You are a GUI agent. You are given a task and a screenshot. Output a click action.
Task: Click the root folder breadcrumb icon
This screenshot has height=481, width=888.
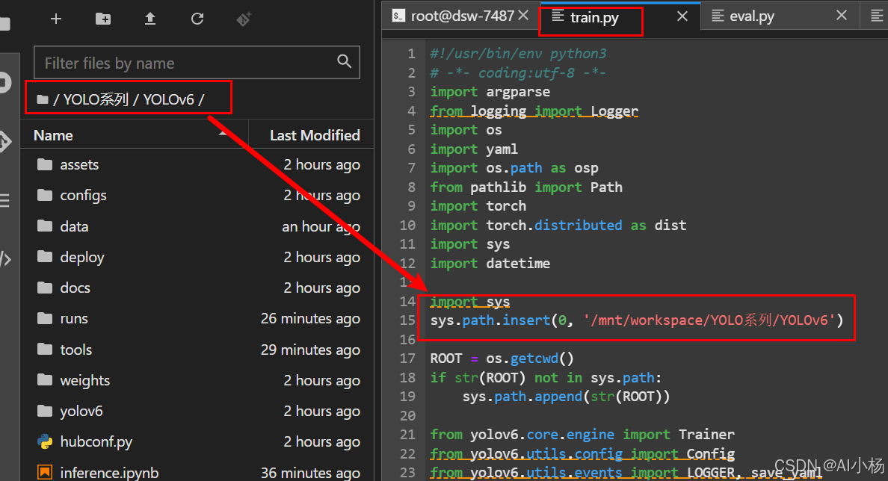click(42, 99)
